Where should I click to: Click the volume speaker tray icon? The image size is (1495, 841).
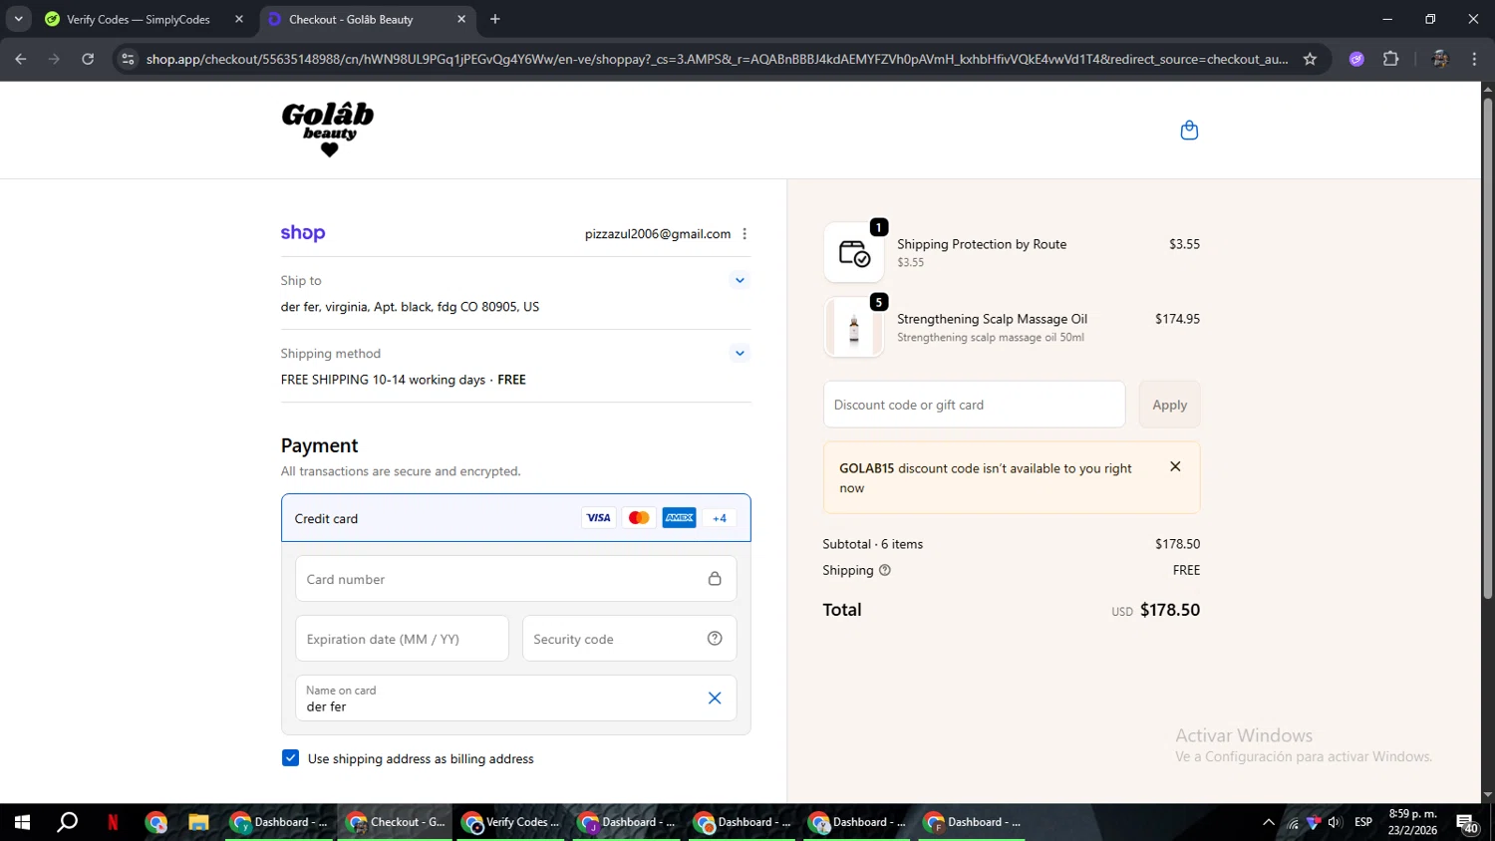(x=1334, y=822)
